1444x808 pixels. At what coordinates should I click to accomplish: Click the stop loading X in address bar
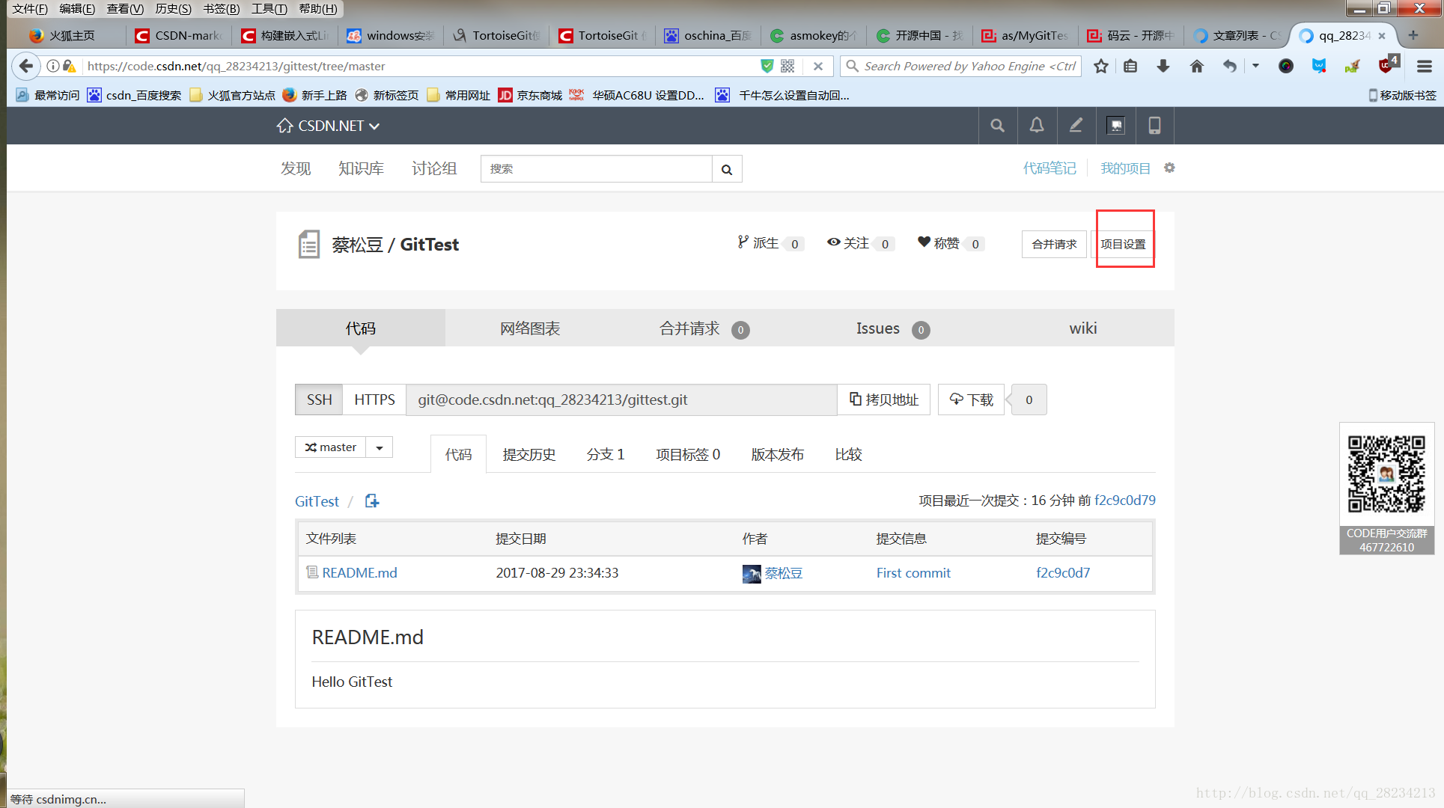point(818,66)
